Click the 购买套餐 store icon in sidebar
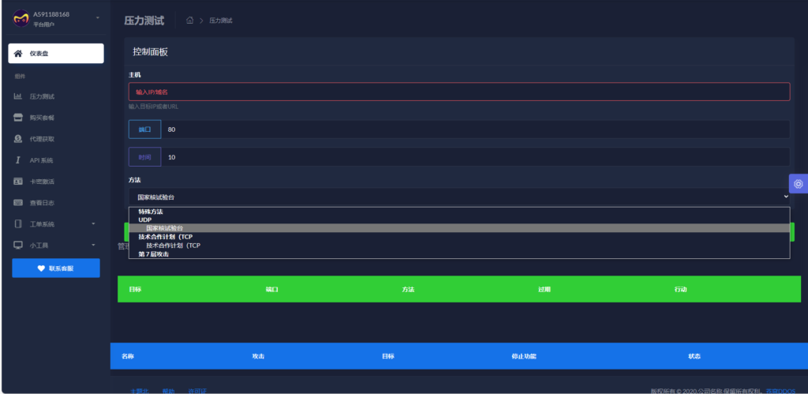Viewport: 808px width, 394px height. 18,118
